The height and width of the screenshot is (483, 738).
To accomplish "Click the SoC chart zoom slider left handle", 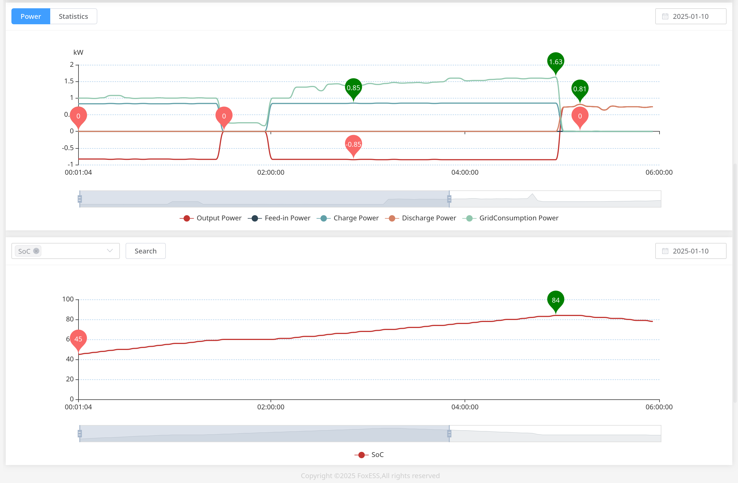I will [80, 434].
